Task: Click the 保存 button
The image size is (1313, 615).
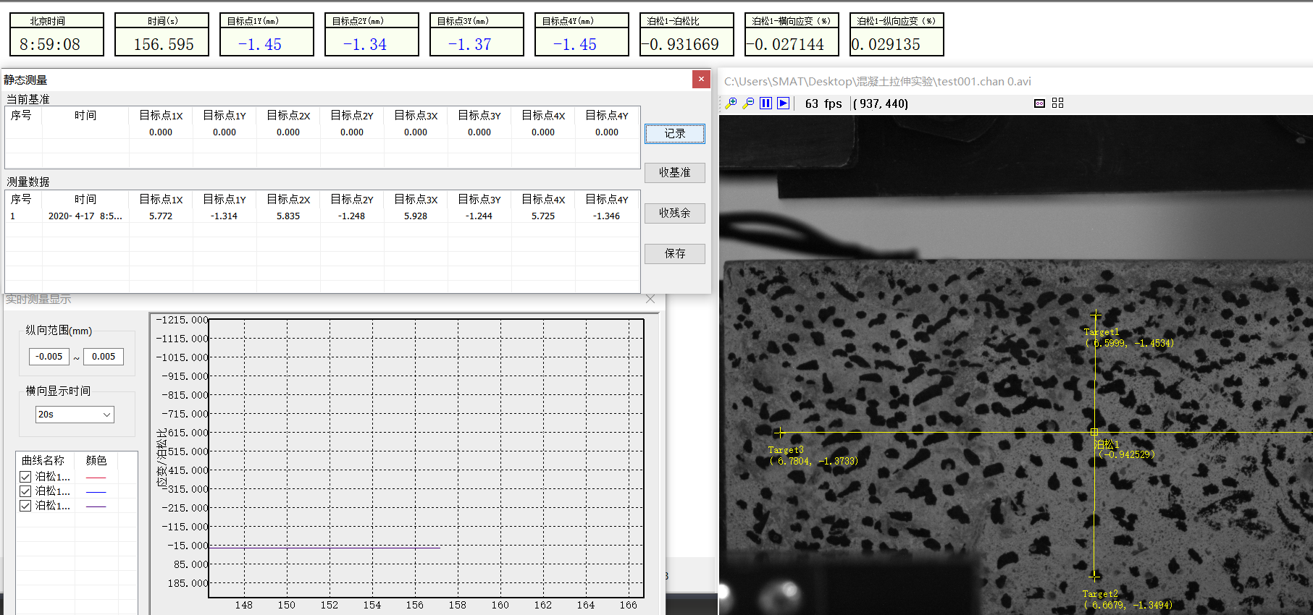Action: pyautogui.click(x=674, y=254)
